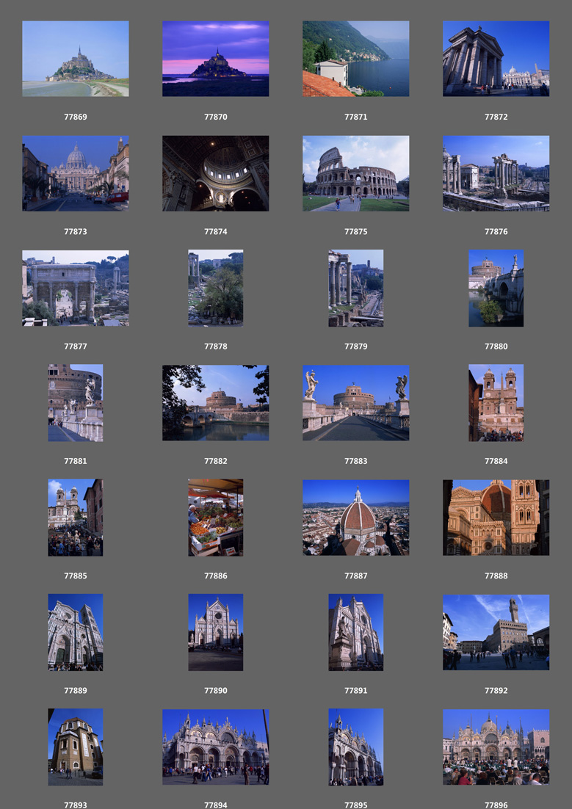Select the fruit market stall photo 77886
Screen dimensions: 572x809
[216, 518]
